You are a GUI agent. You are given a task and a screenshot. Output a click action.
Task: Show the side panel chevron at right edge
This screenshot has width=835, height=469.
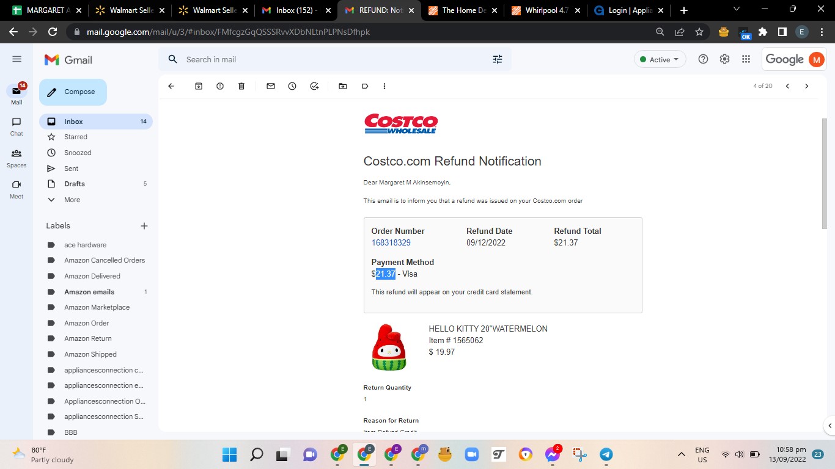[829, 426]
